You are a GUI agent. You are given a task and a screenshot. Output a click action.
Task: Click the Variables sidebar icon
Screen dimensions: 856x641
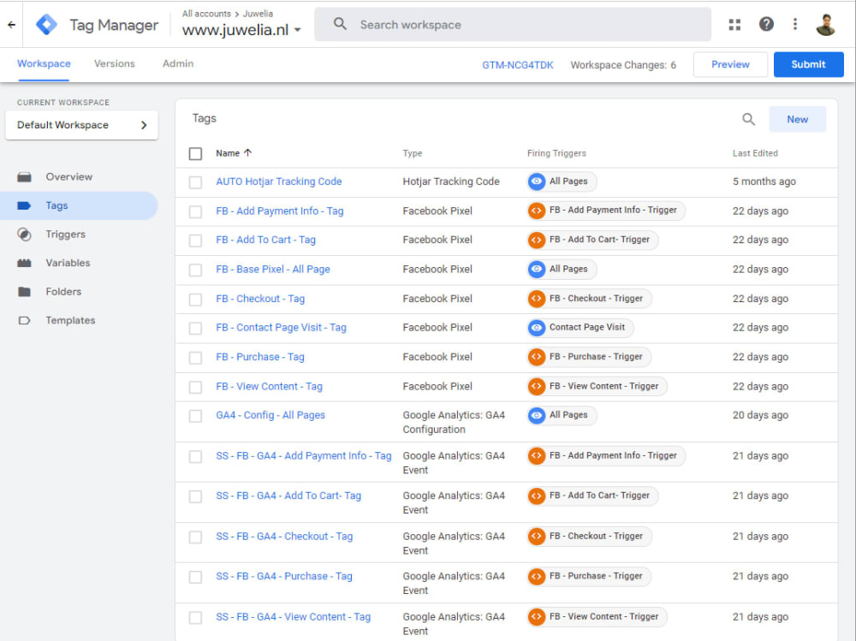coord(24,264)
